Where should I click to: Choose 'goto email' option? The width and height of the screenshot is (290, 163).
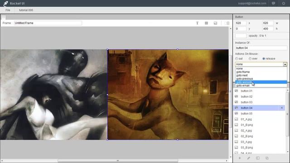pyautogui.click(x=261, y=86)
